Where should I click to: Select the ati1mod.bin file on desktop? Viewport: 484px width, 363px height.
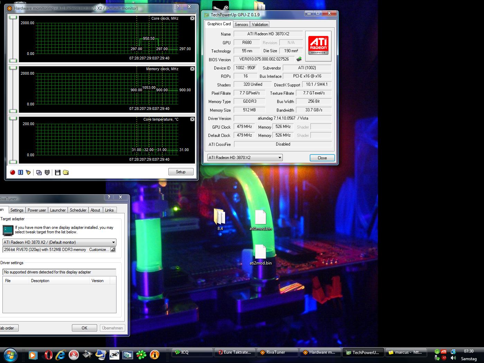tap(260, 220)
